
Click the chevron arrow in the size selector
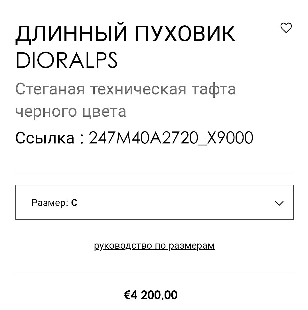[x=279, y=203]
